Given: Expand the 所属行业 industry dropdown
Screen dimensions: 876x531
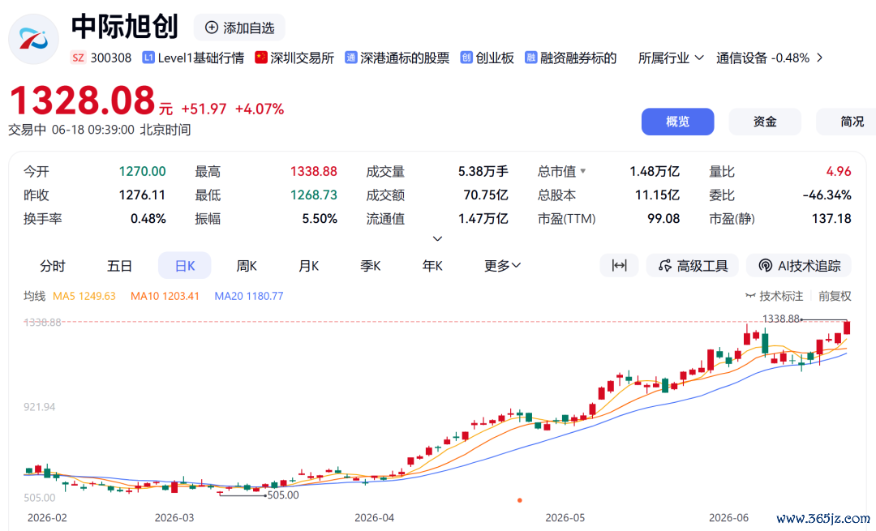Looking at the screenshot, I should (x=671, y=58).
